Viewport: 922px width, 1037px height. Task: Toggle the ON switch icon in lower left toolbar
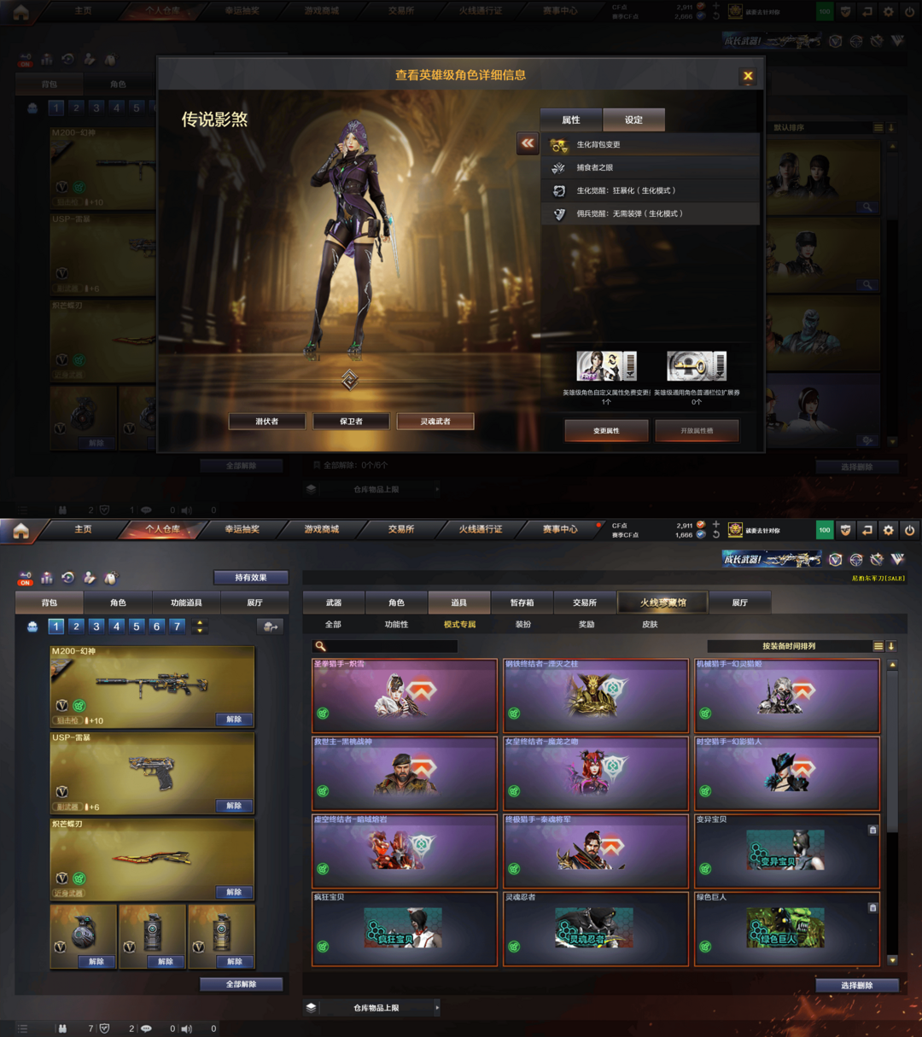[26, 579]
